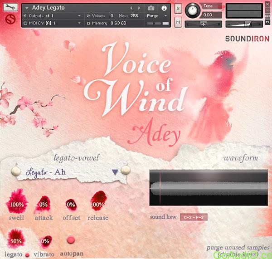Open instrument info with the i icon
Screen dimensions: 272x259
pos(164,8)
